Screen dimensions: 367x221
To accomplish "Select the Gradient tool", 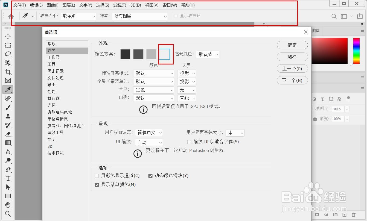I will pos(8,143).
